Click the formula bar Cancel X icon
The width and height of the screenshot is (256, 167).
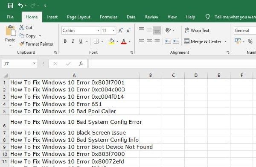(55, 64)
